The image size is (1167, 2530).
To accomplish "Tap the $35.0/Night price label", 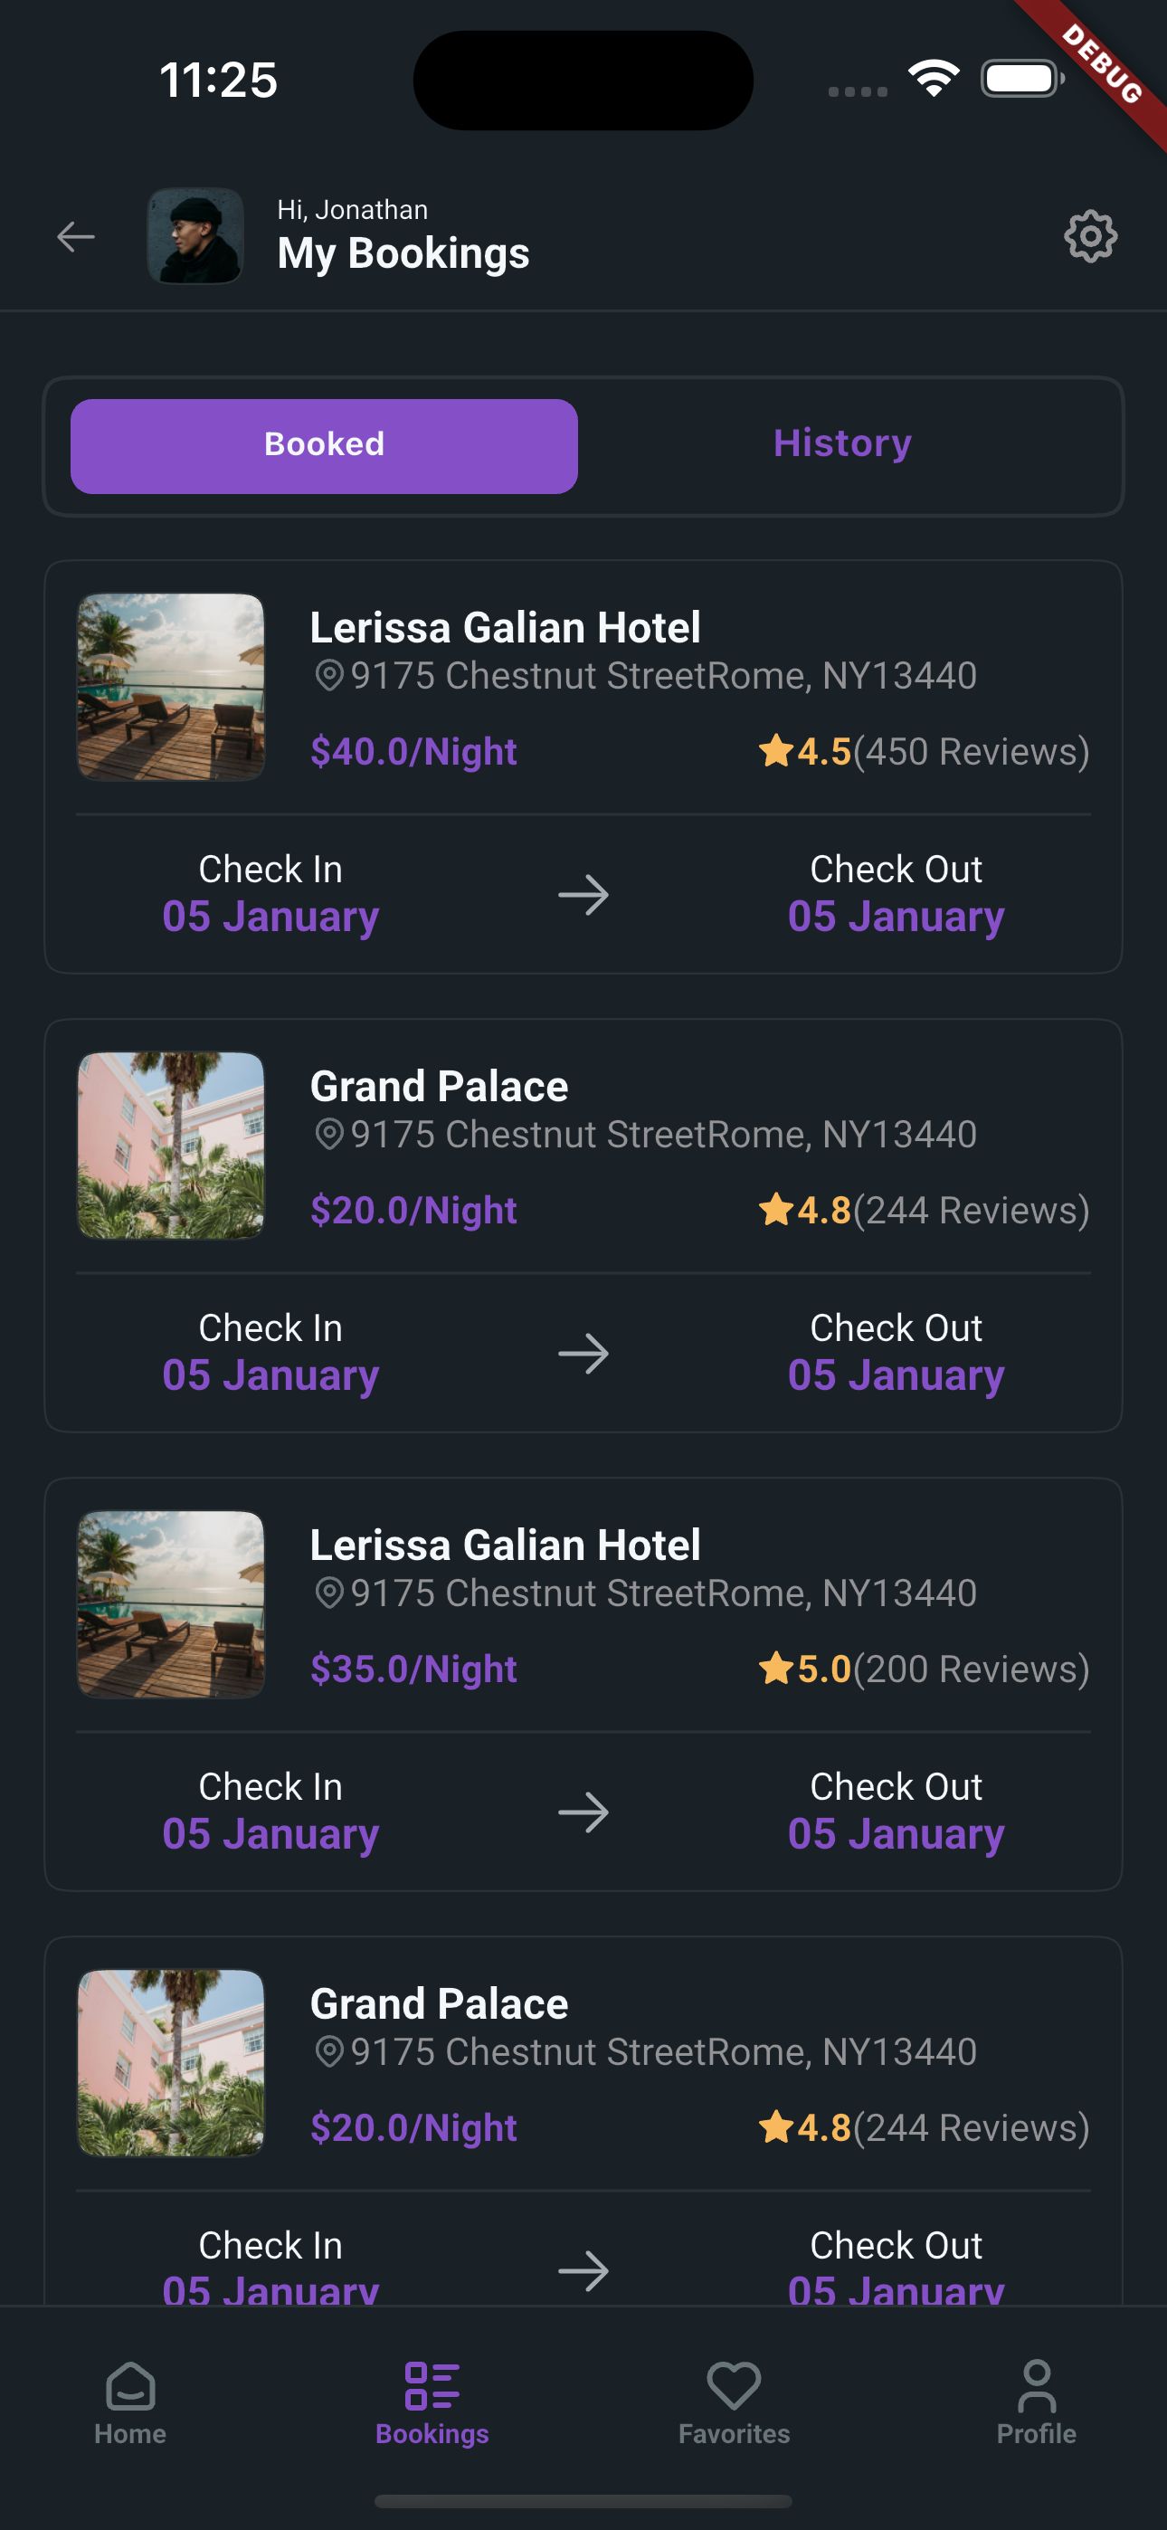I will coord(413,1669).
